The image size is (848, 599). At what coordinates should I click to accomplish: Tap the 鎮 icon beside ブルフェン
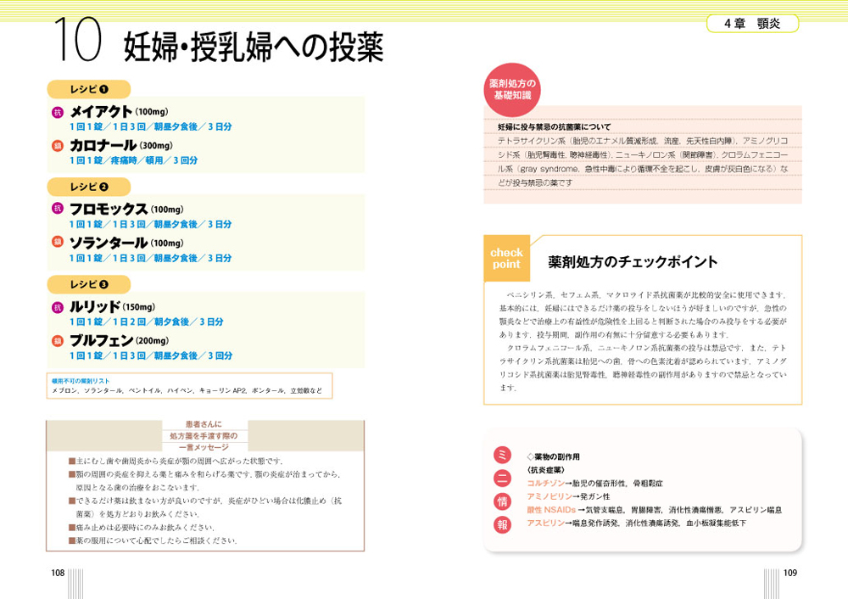tap(58, 341)
